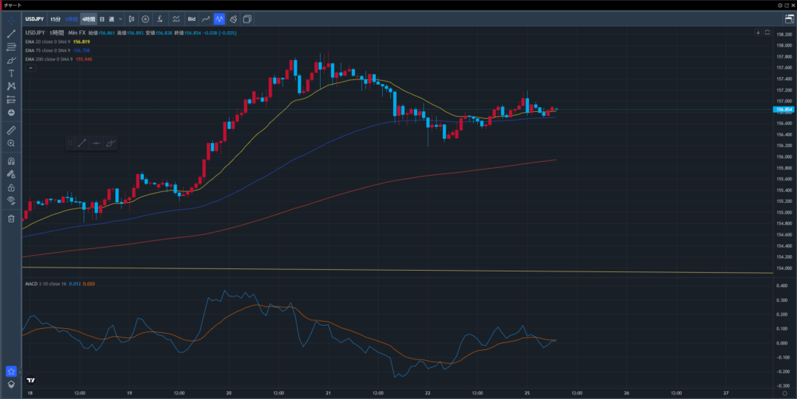Toggle lock all drawing tools
Viewport: 797px width, 399px height.
[11, 187]
